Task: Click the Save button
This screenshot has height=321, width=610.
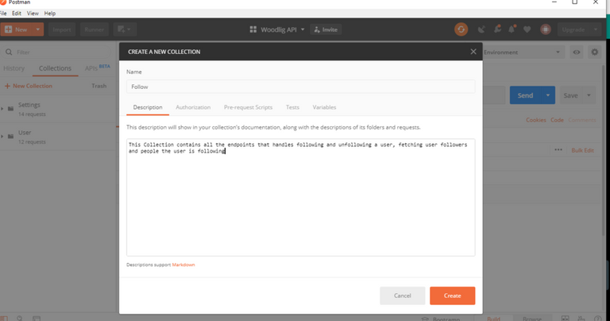Action: click(x=570, y=95)
